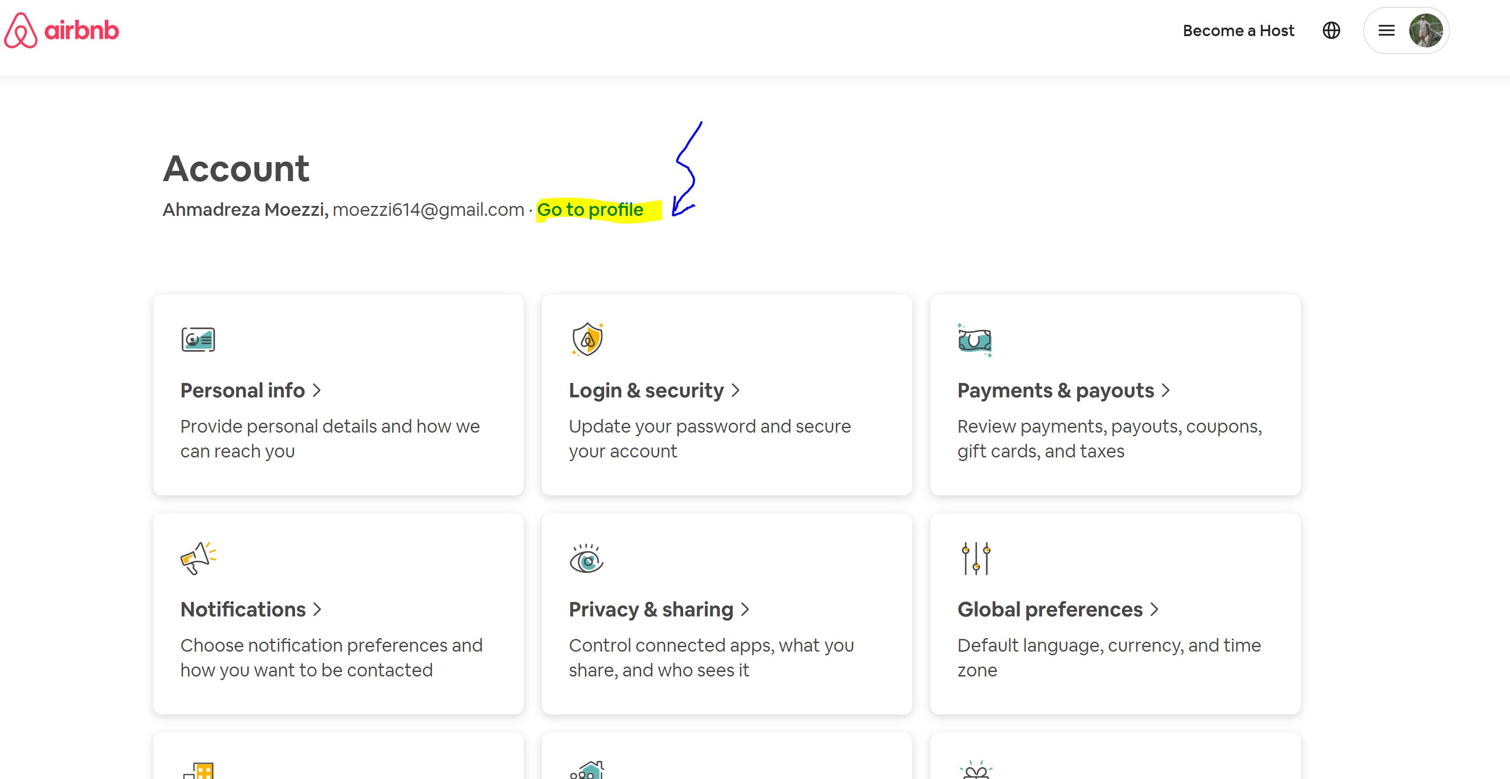This screenshot has width=1510, height=779.
Task: Expand chevron next to Personal info
Action: (x=317, y=391)
